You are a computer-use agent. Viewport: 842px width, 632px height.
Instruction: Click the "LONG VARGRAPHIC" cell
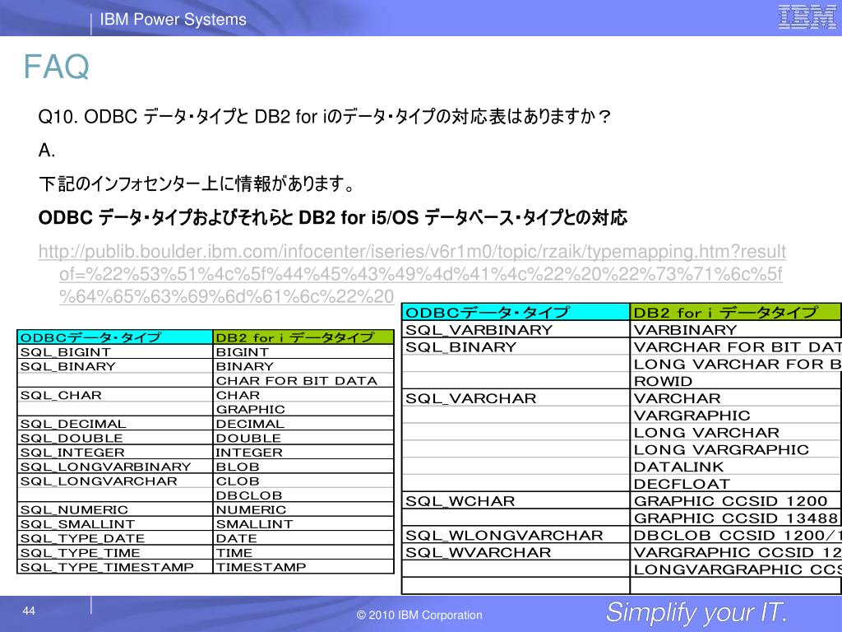(736, 450)
